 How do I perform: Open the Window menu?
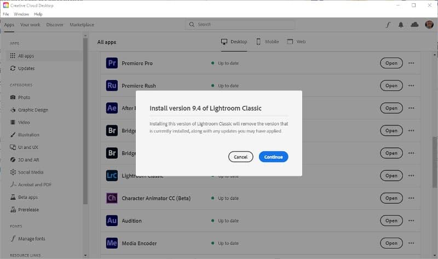pos(21,14)
